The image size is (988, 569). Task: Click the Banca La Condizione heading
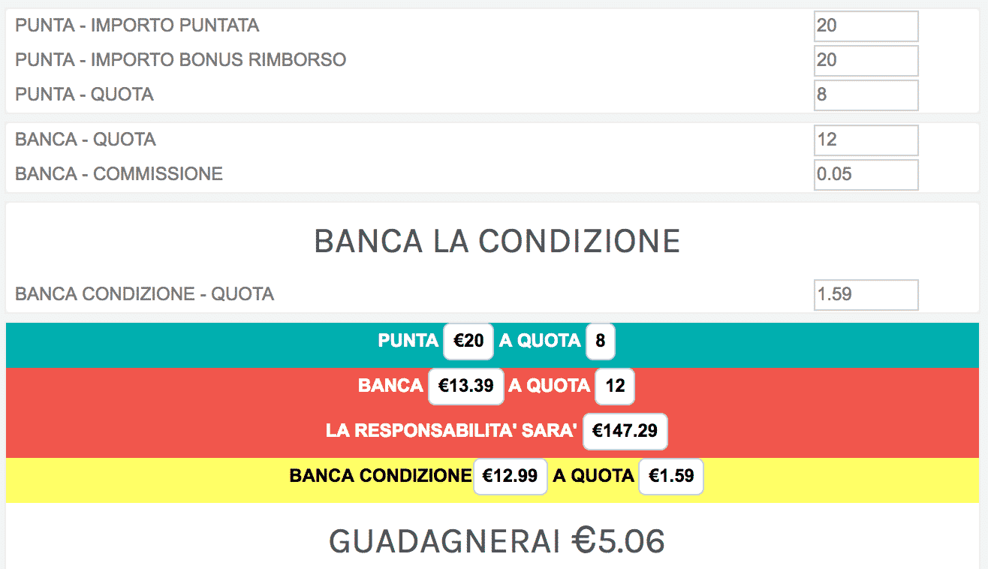(496, 242)
